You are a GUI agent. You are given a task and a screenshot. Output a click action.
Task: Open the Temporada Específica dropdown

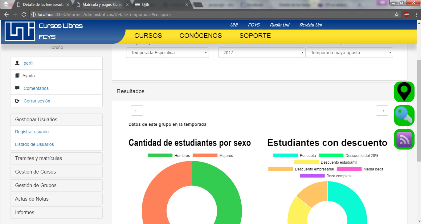point(167,53)
